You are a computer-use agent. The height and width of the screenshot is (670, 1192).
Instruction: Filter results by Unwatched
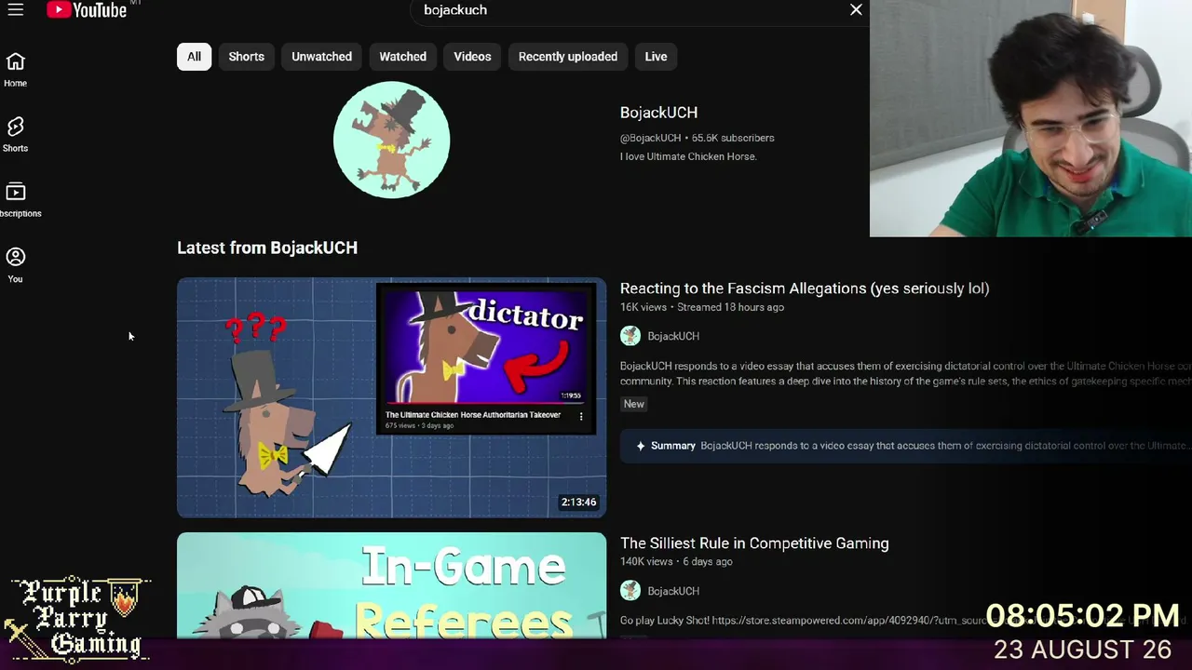pyautogui.click(x=321, y=57)
